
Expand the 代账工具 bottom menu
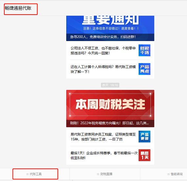(x=35, y=174)
